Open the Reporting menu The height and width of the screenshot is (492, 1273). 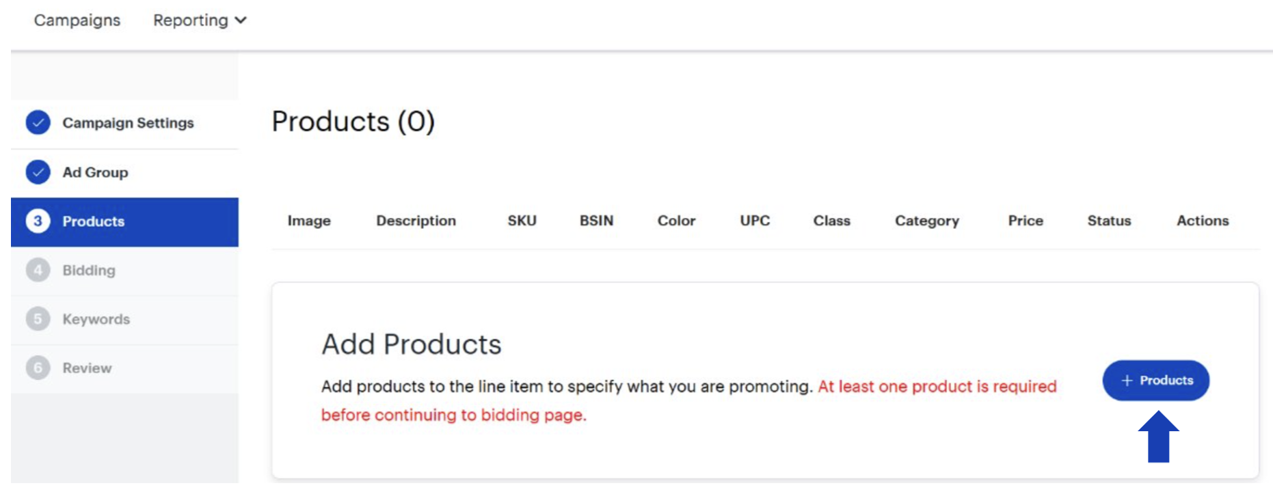coord(191,20)
